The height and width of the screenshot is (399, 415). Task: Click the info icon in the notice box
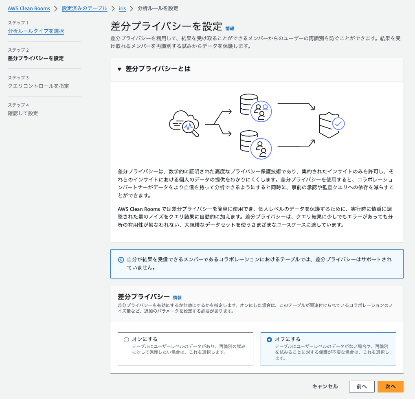pos(121,260)
